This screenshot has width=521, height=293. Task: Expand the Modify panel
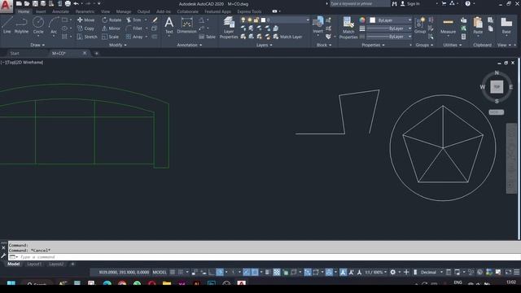coord(117,45)
